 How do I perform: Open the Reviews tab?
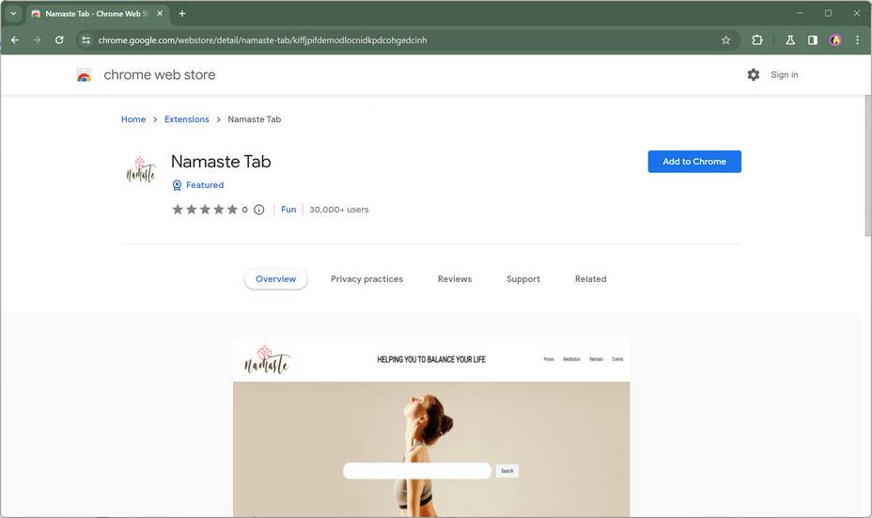[x=455, y=279]
